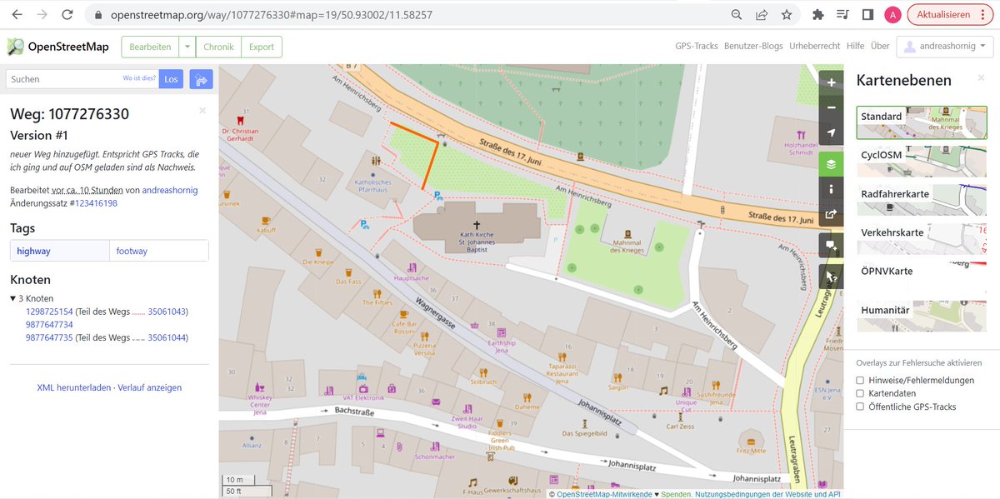Click the Los search button

tap(171, 78)
